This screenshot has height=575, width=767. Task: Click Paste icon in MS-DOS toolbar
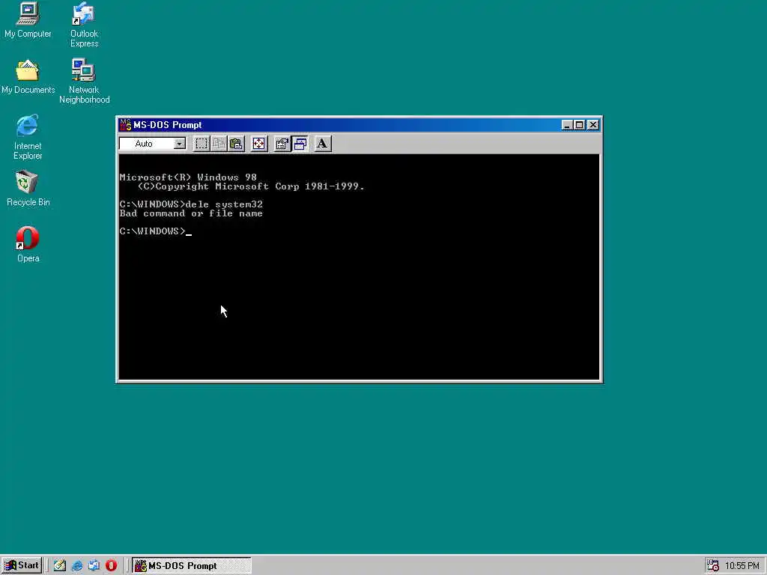coord(236,144)
